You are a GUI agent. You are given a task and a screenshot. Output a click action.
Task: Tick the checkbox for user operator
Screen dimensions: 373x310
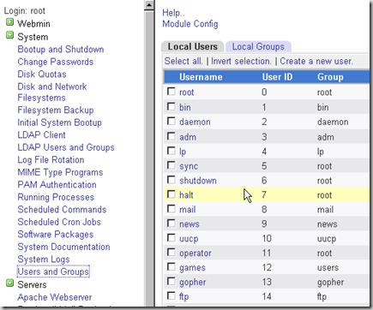click(171, 253)
